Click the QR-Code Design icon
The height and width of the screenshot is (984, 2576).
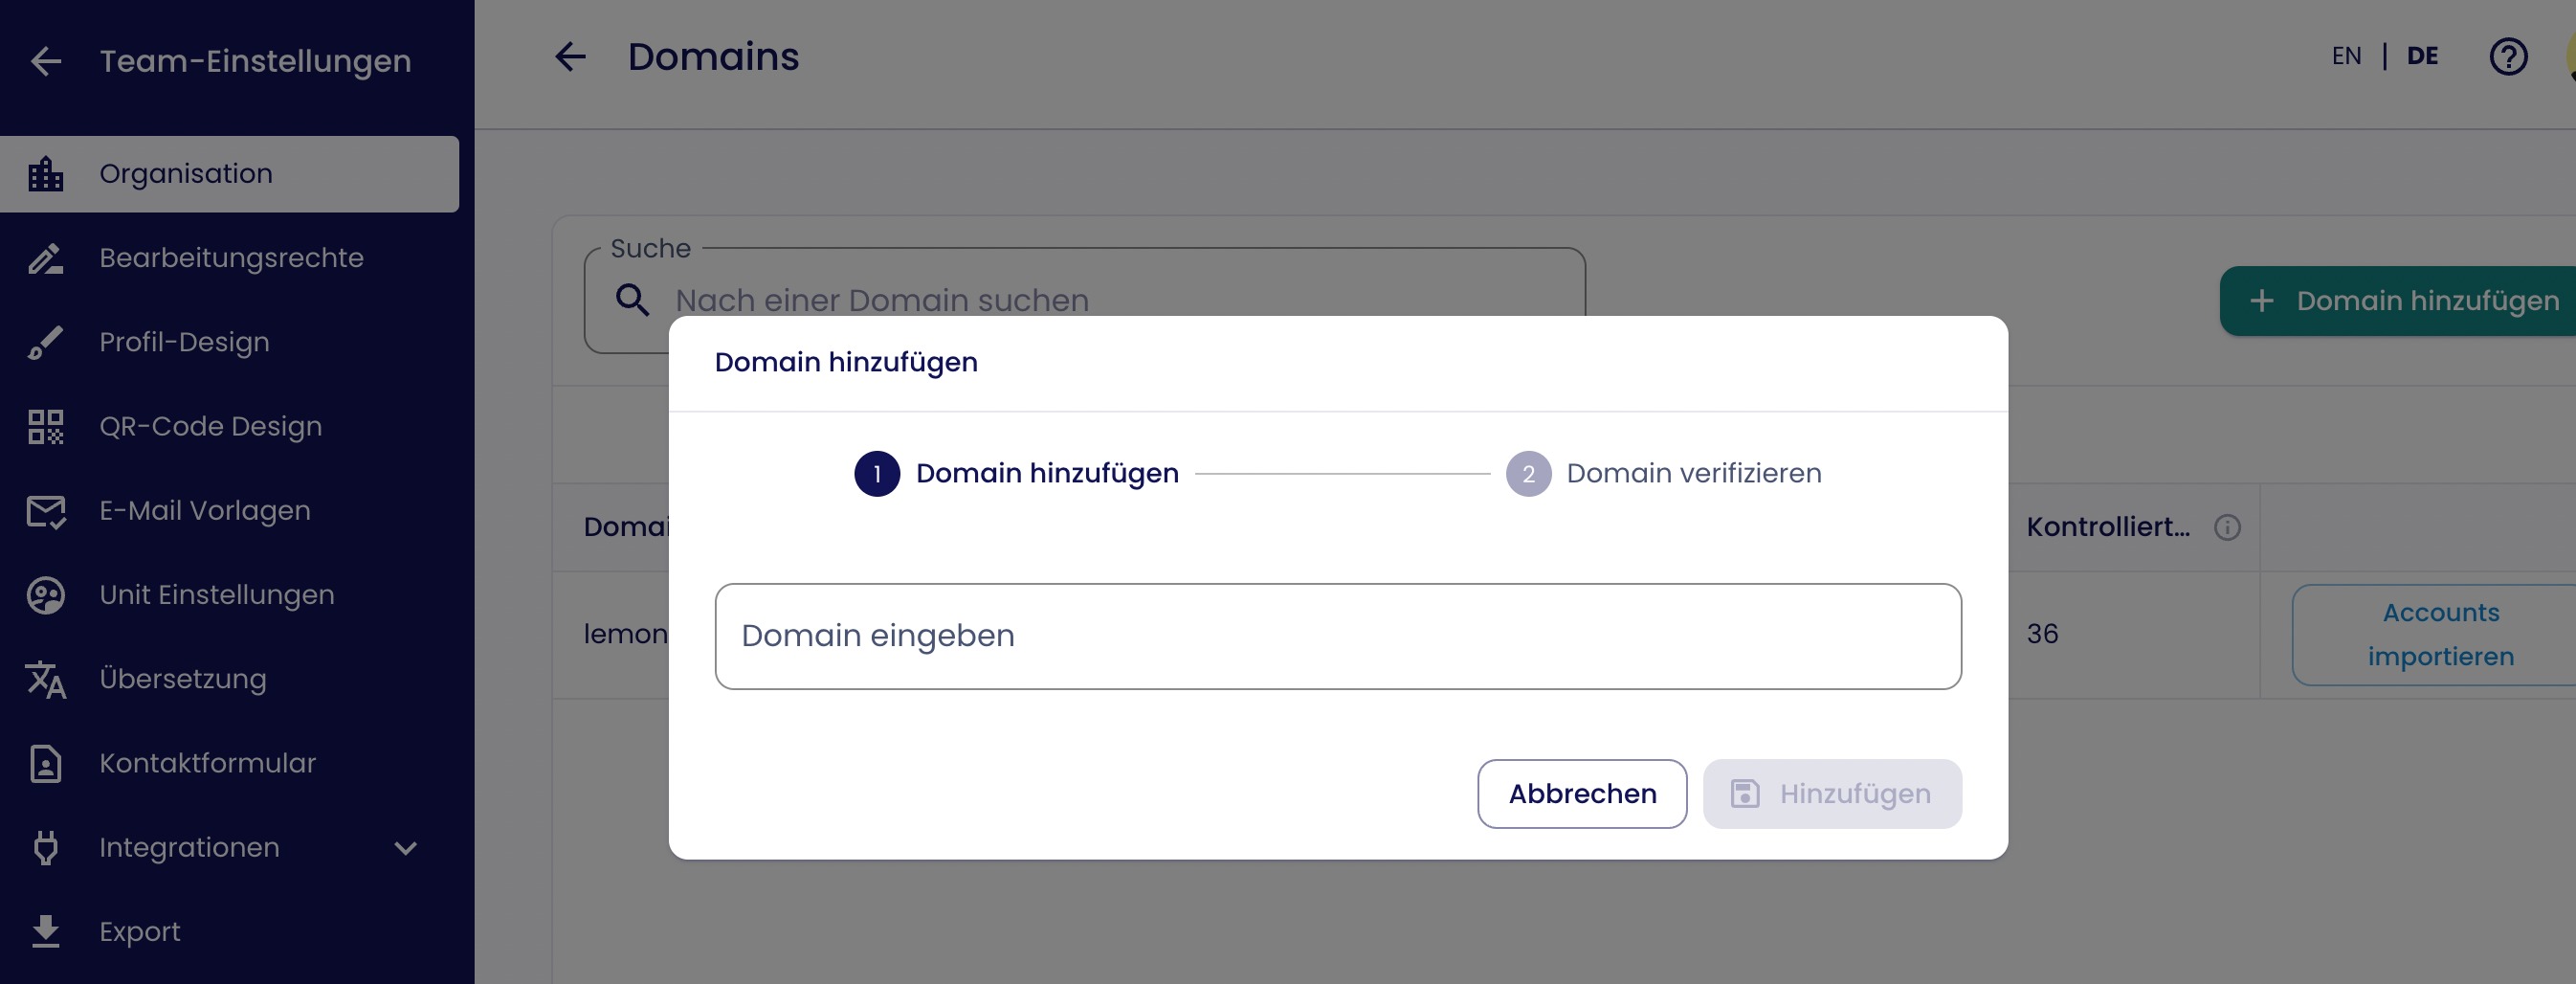(46, 427)
